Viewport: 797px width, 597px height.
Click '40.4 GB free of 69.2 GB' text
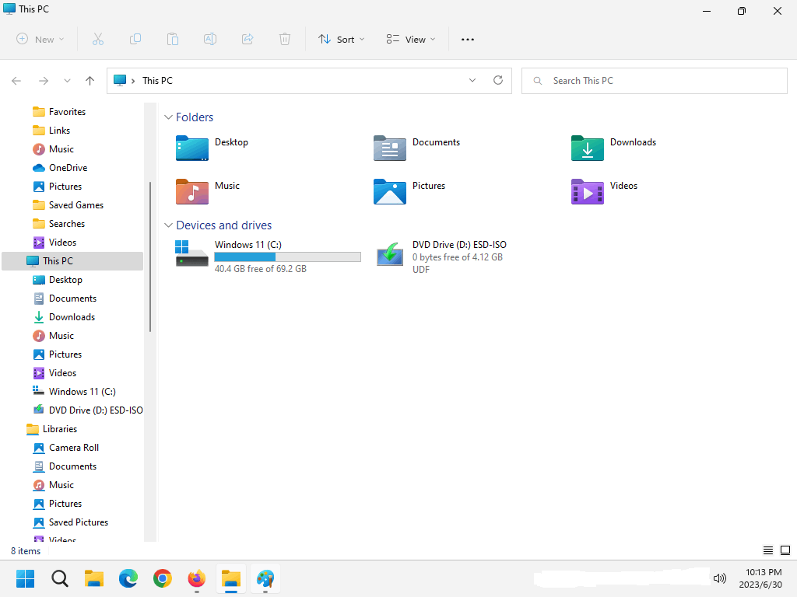pos(260,268)
